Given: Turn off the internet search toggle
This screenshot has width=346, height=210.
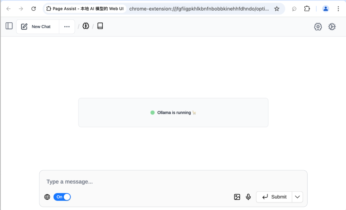Looking at the screenshot, I should pos(62,197).
